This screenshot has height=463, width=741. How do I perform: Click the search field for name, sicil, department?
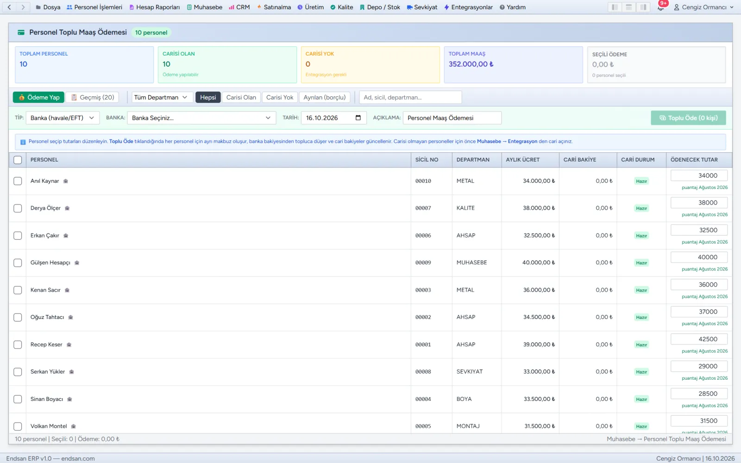pos(410,97)
